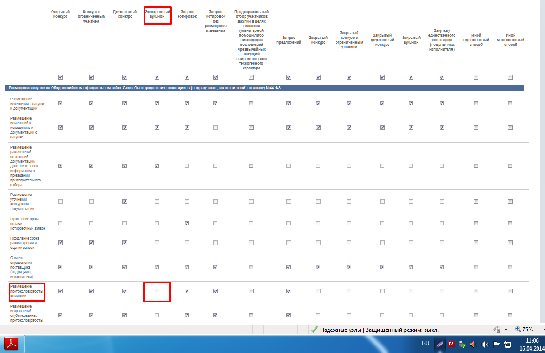Click the orange speaker tray icon
Viewport: 545px width, 353px height.
pyautogui.click(x=473, y=345)
